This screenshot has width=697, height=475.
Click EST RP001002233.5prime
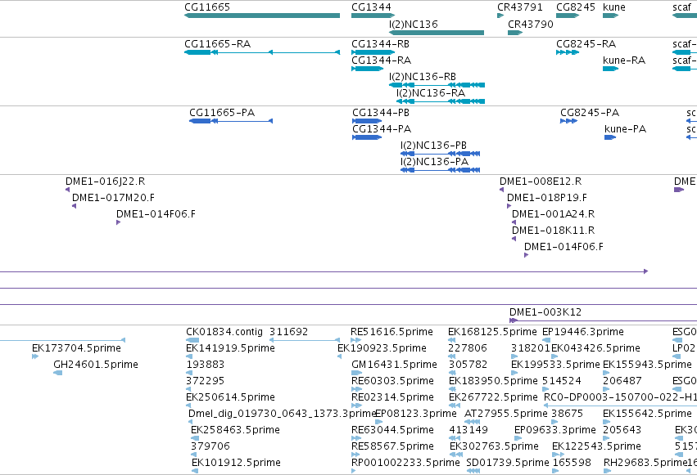tap(353, 472)
